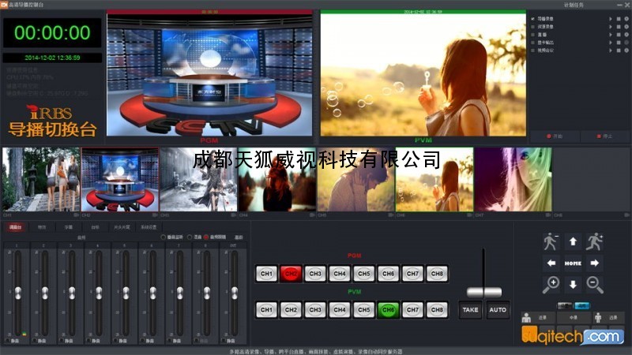Switch to the 片头片尾 tab
The height and width of the screenshot is (355, 632).
pyautogui.click(x=122, y=227)
